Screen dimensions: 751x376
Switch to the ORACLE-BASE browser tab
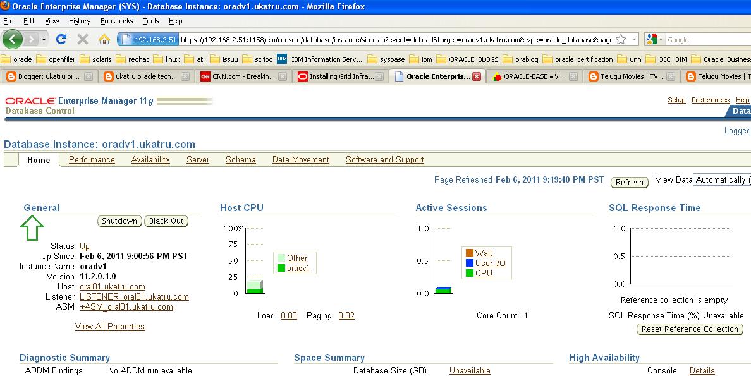click(534, 76)
